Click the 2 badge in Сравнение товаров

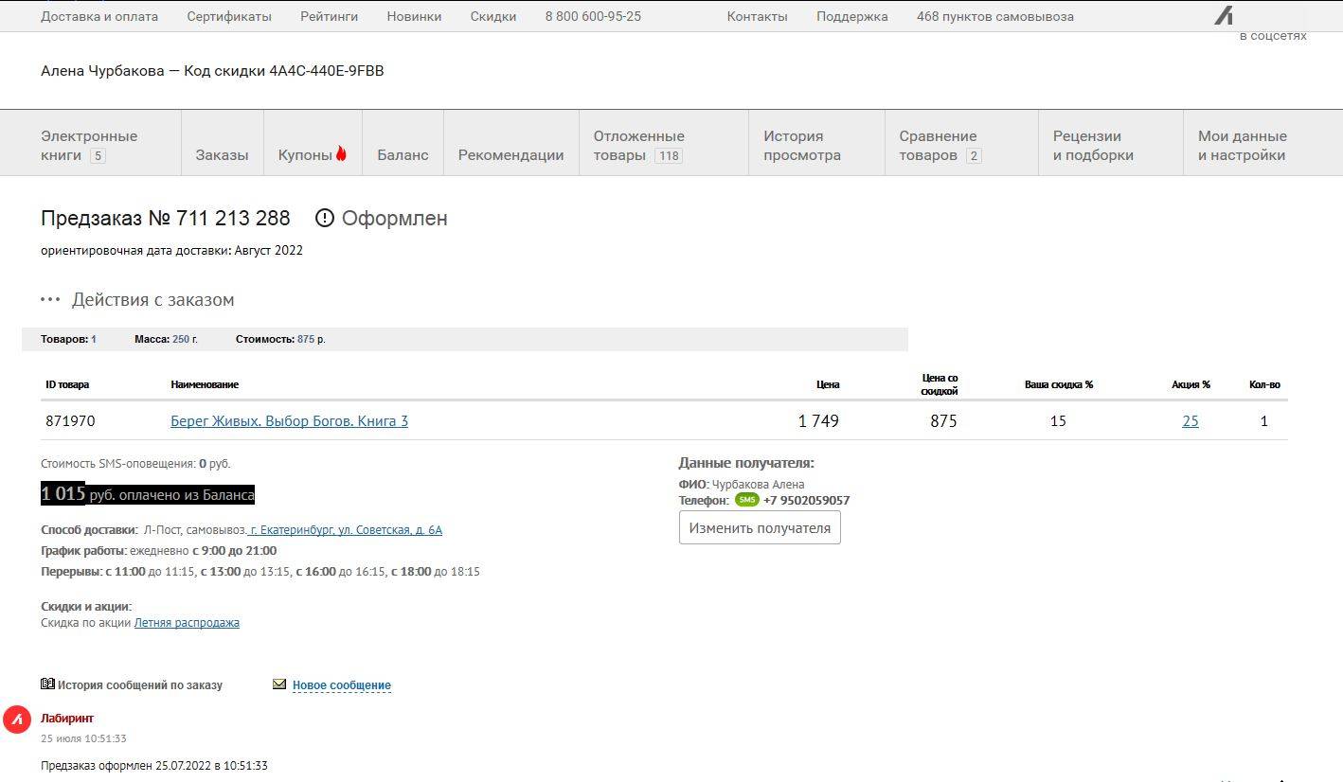click(x=974, y=156)
